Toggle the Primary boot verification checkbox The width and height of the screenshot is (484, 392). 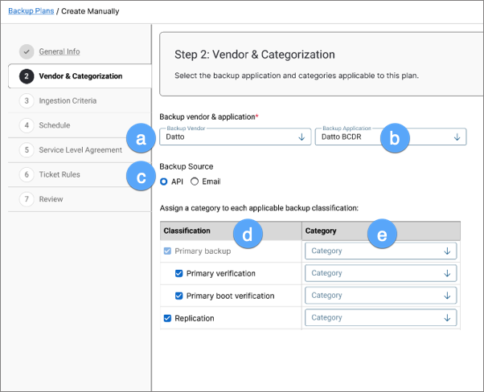click(x=178, y=296)
